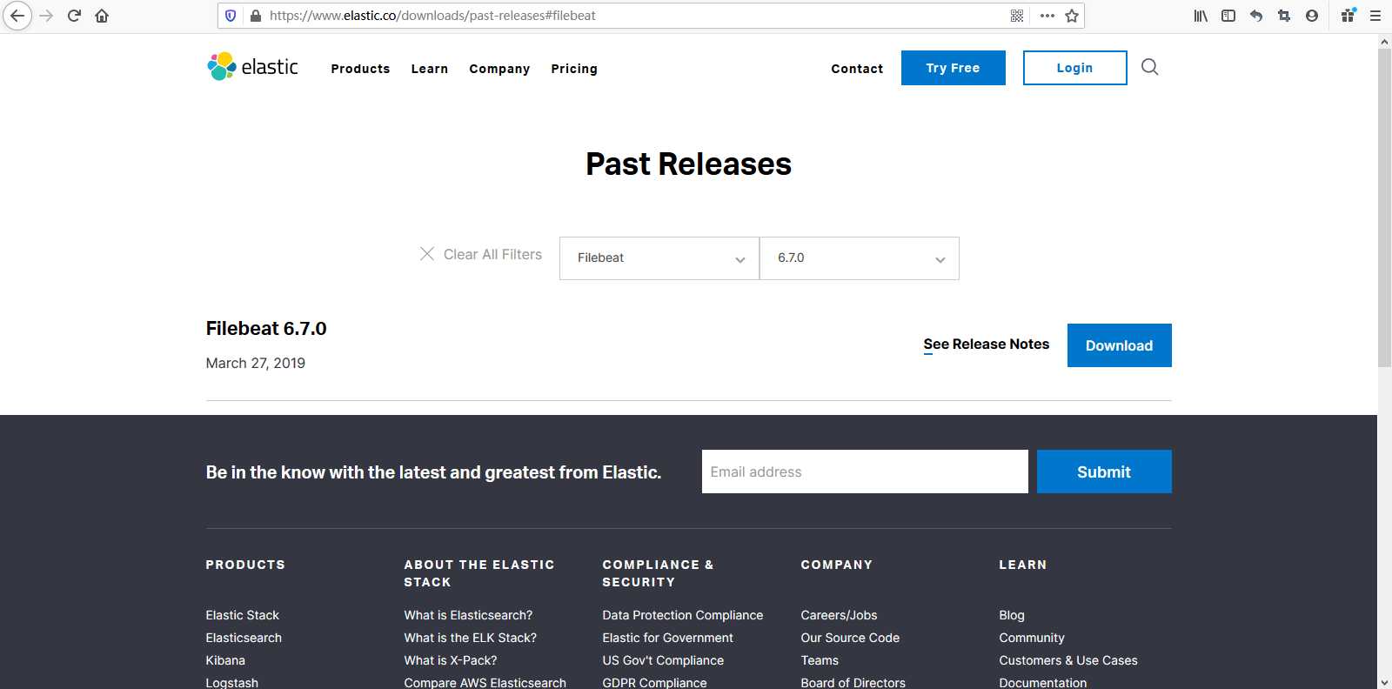Open the Community footer link

pos(1032,638)
